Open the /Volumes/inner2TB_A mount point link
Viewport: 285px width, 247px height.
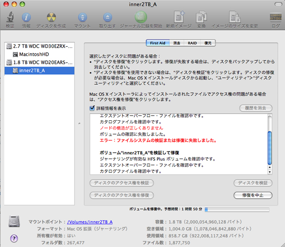tap(90, 222)
